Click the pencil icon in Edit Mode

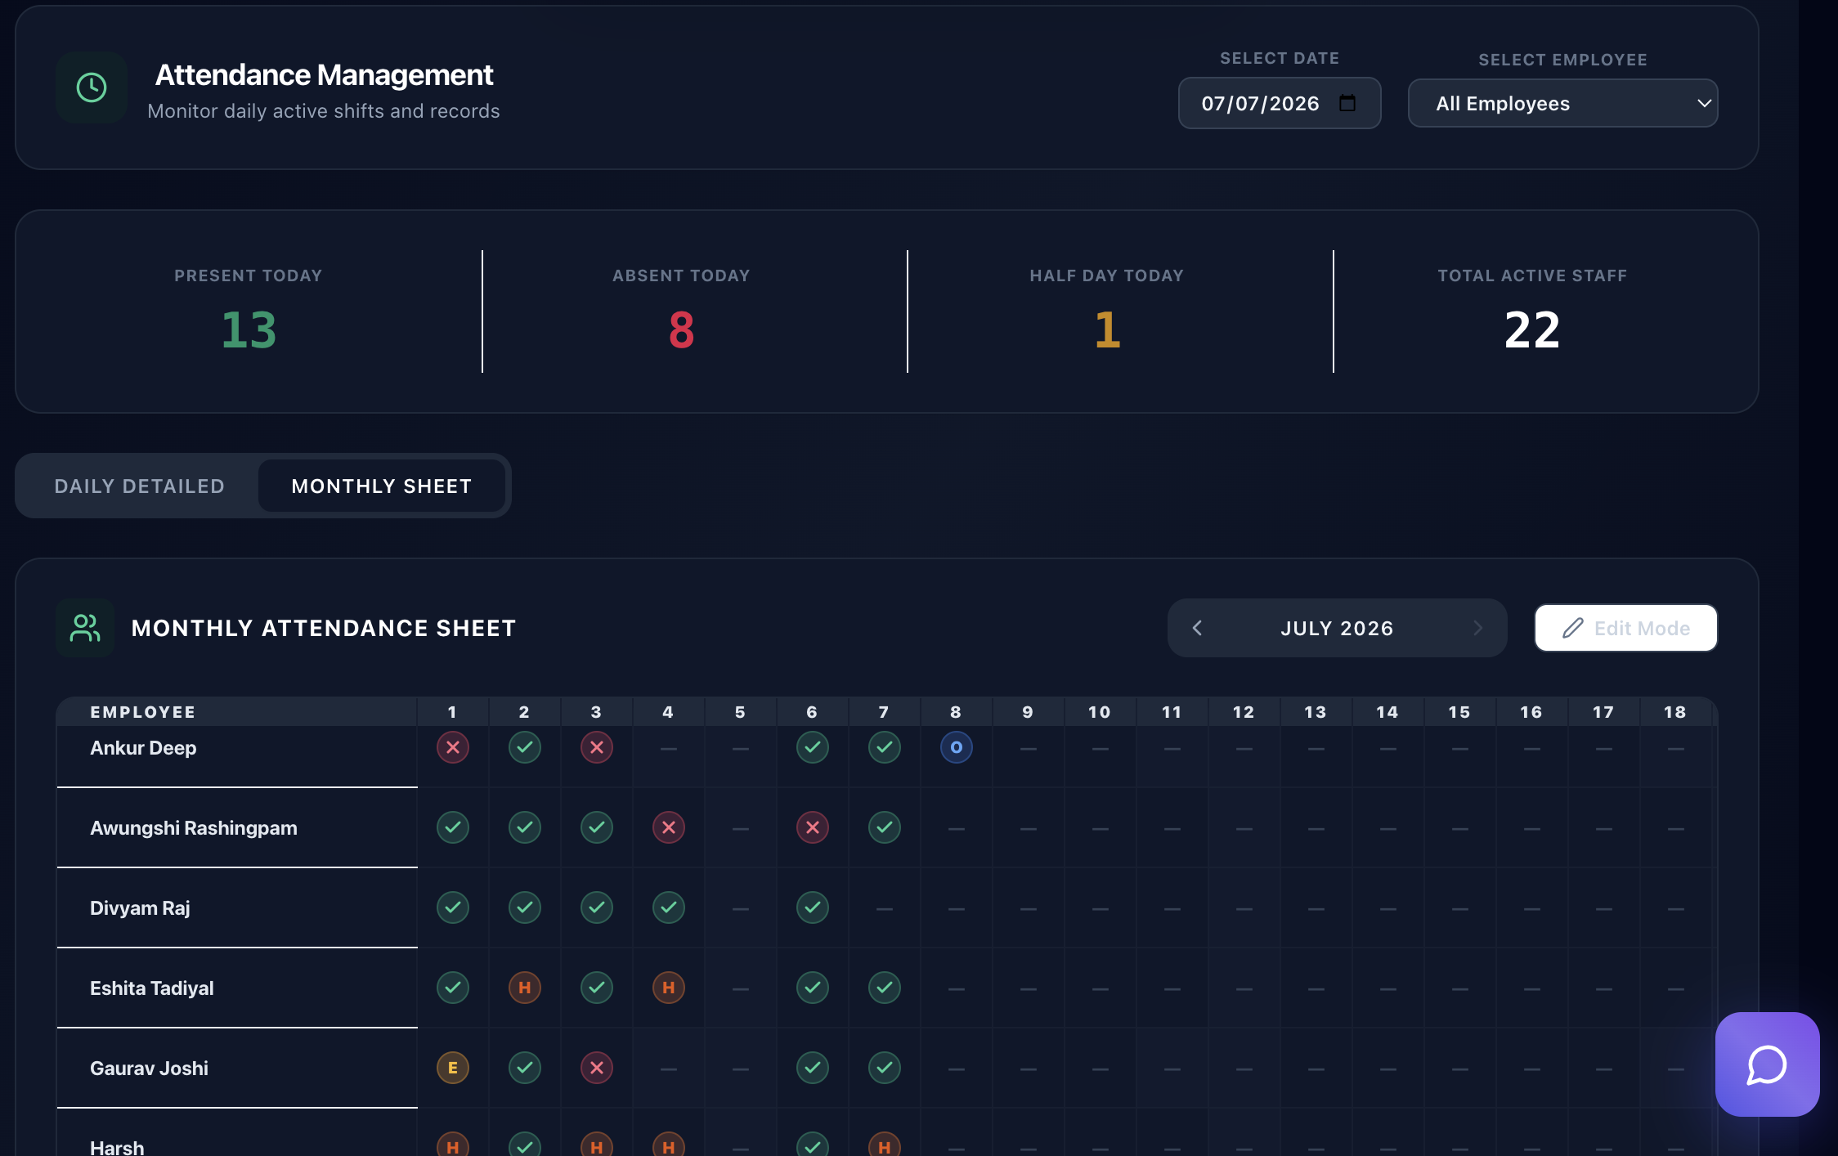coord(1573,628)
